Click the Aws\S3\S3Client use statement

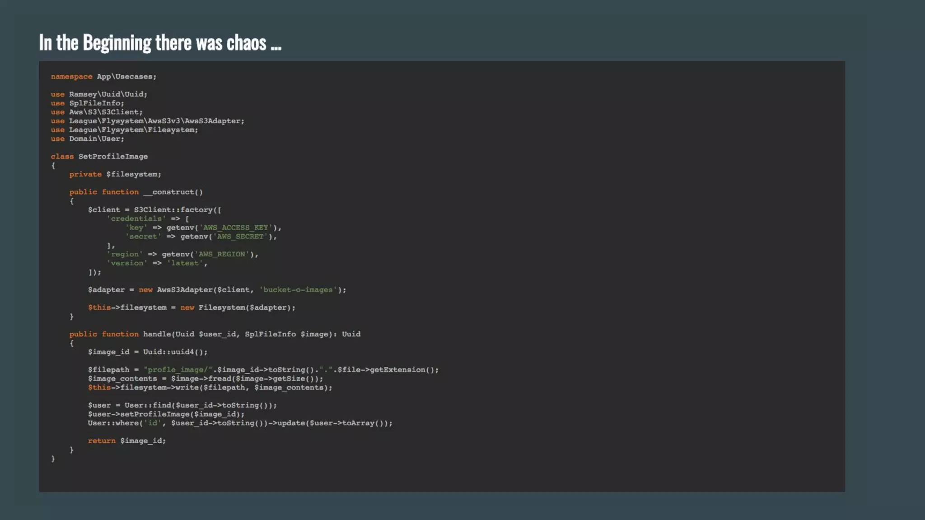(105, 112)
